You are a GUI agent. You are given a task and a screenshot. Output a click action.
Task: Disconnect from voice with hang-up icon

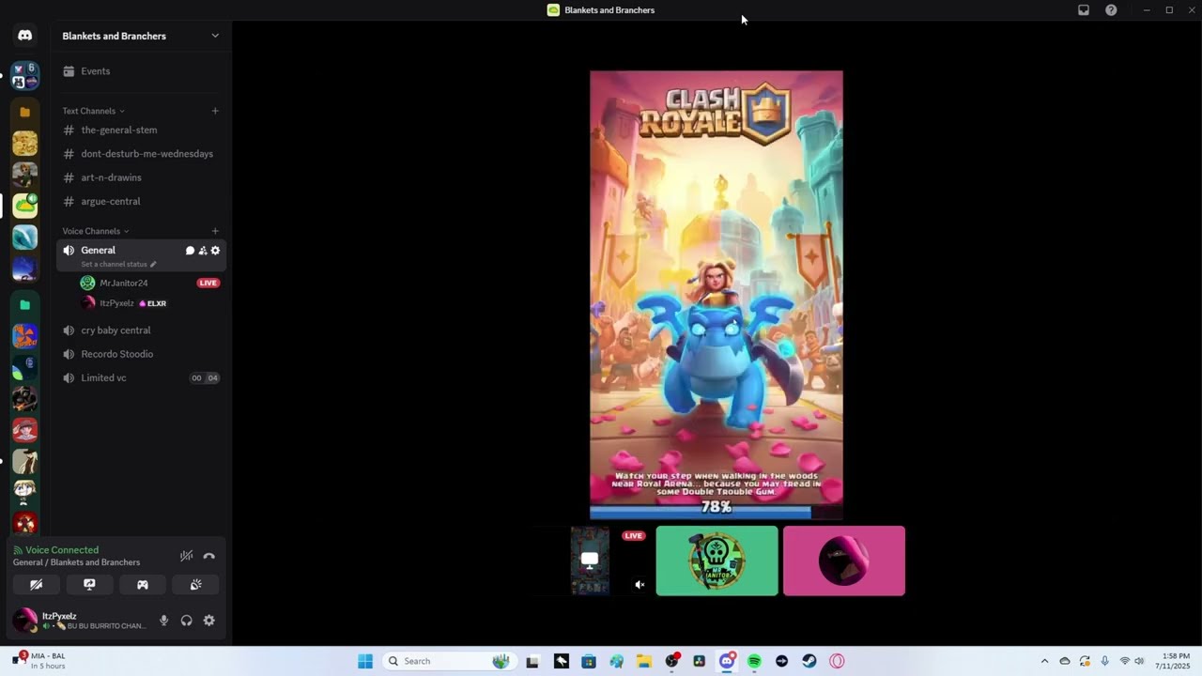pos(209,556)
